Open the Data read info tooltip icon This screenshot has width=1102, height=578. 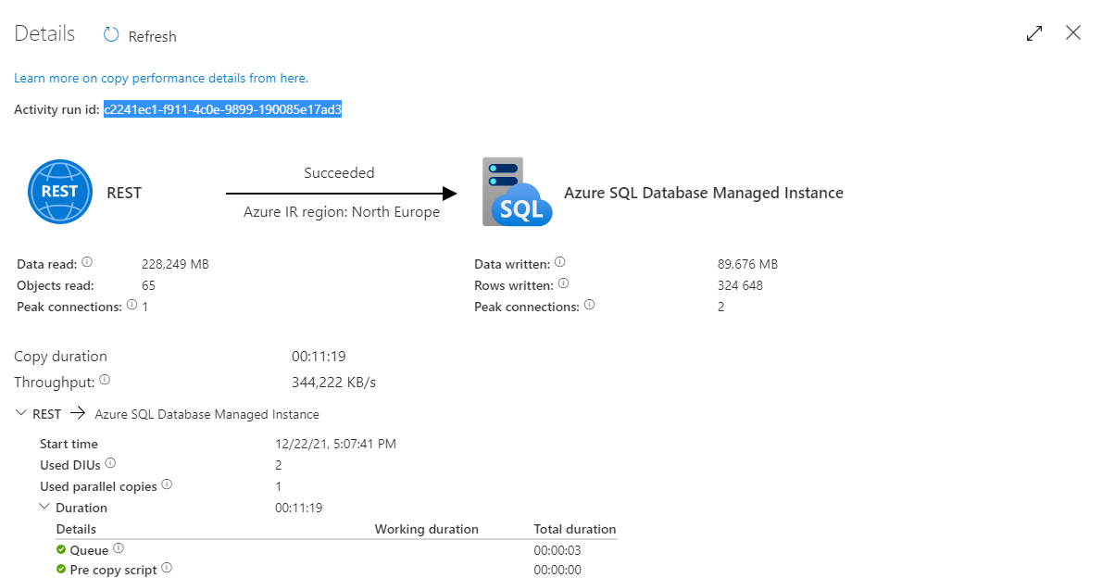pyautogui.click(x=86, y=261)
